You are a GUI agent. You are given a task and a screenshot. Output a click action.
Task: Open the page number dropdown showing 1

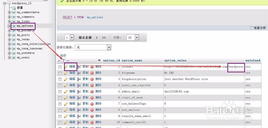pos(69,37)
